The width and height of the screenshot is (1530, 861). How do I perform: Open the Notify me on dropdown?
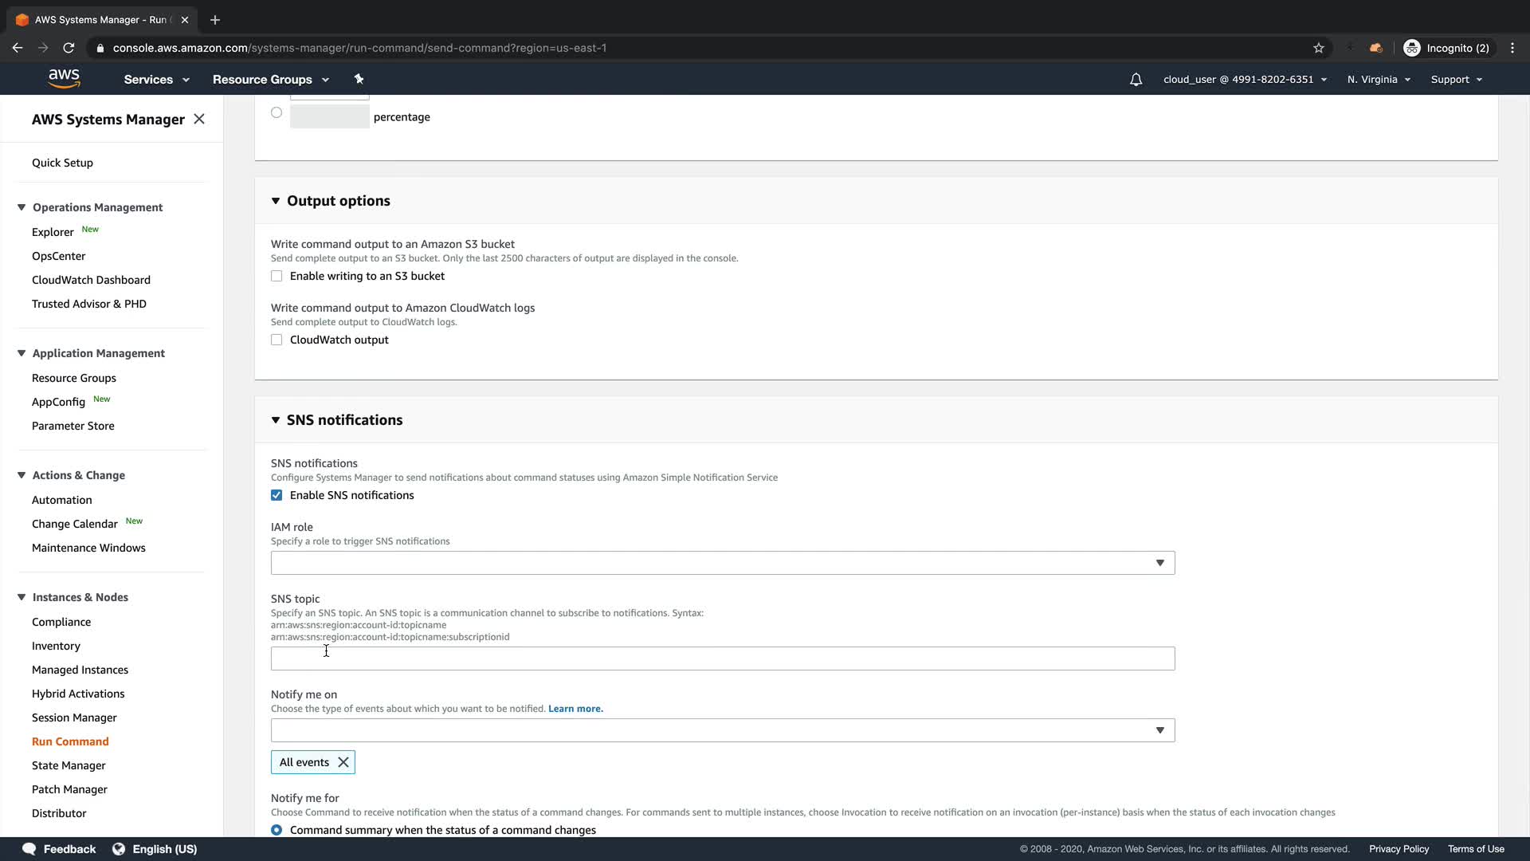722,730
